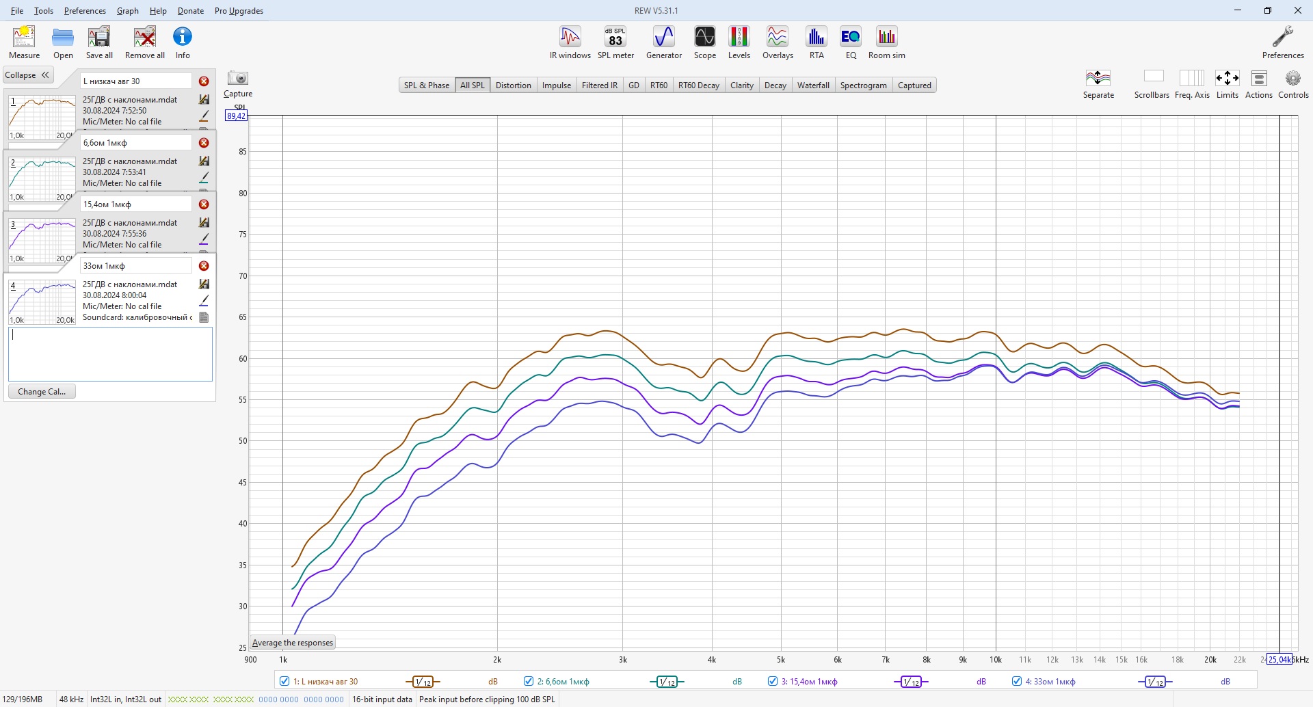Viewport: 1313px width, 707px height.
Task: Open Preferences with the wrench icon
Action: click(1283, 42)
